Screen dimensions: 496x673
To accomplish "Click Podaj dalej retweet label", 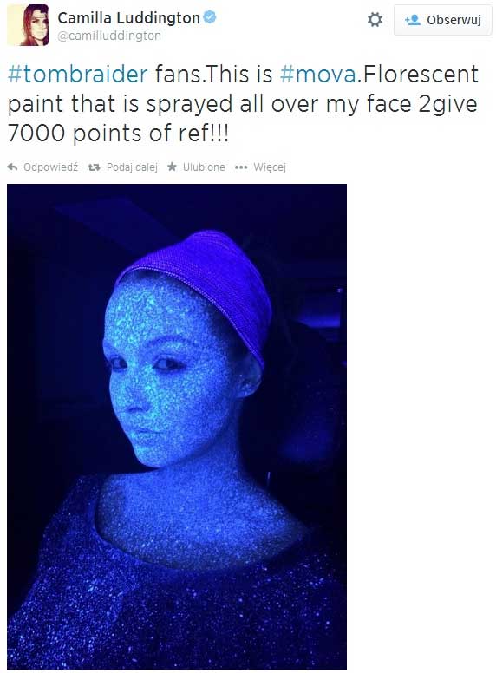I will (x=132, y=167).
